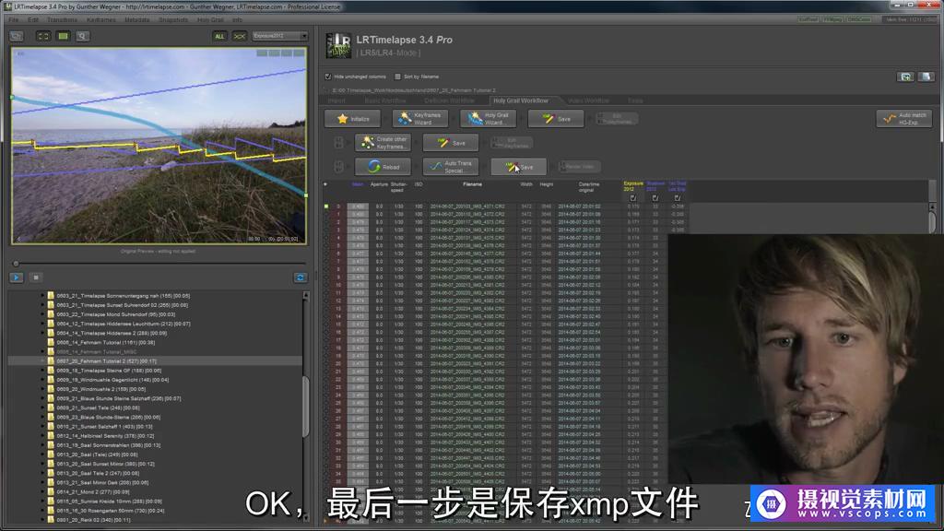Switch to Video Workflow tab
Image resolution: width=944 pixels, height=531 pixels.
588,100
